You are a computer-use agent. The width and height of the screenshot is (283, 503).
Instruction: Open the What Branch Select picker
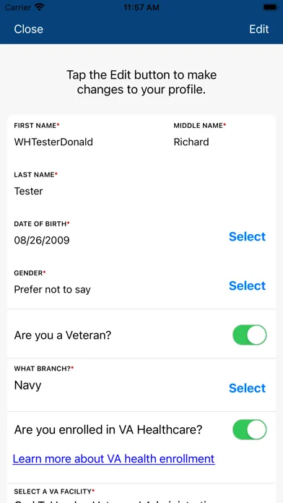[x=247, y=388]
